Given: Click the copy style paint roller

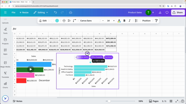Looking at the screenshot, I should pyautogui.click(x=156, y=21).
